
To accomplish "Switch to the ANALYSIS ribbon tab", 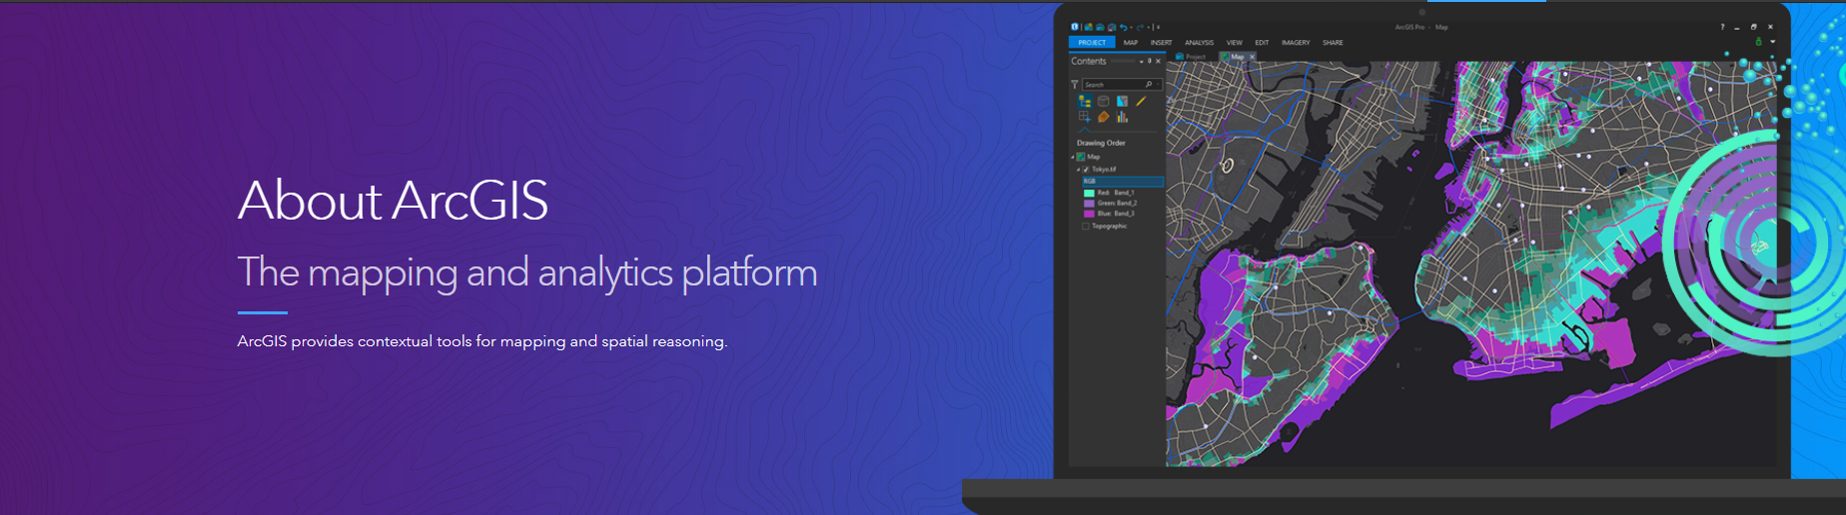I will (x=1200, y=42).
